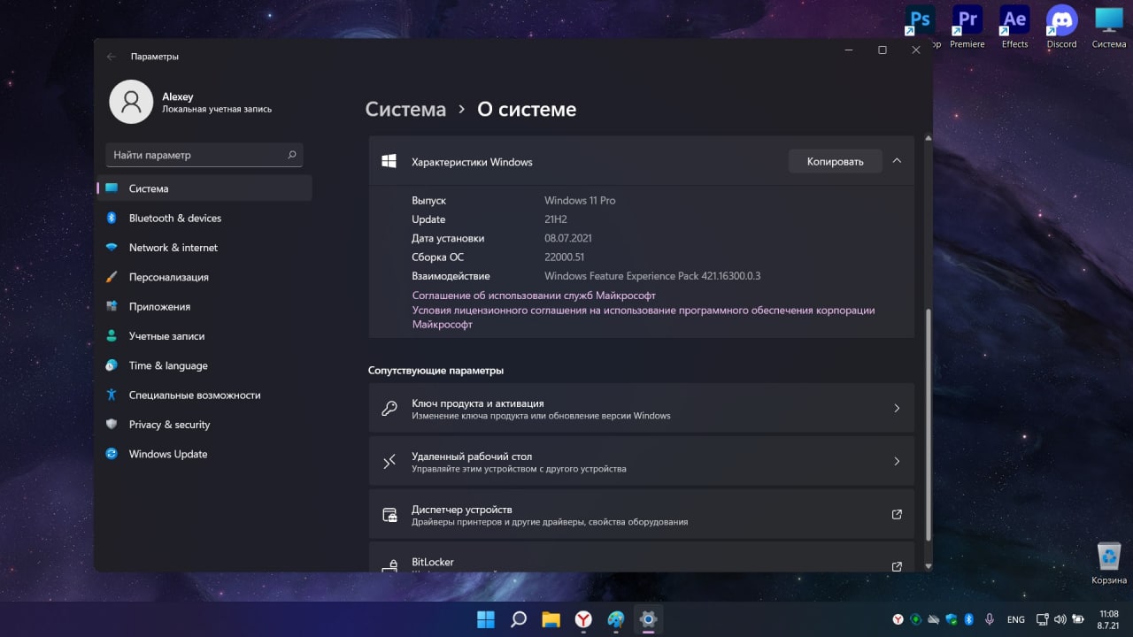The image size is (1133, 637).
Task: Click the Windows logo icon beside Характеристики Windows
Action: click(389, 161)
